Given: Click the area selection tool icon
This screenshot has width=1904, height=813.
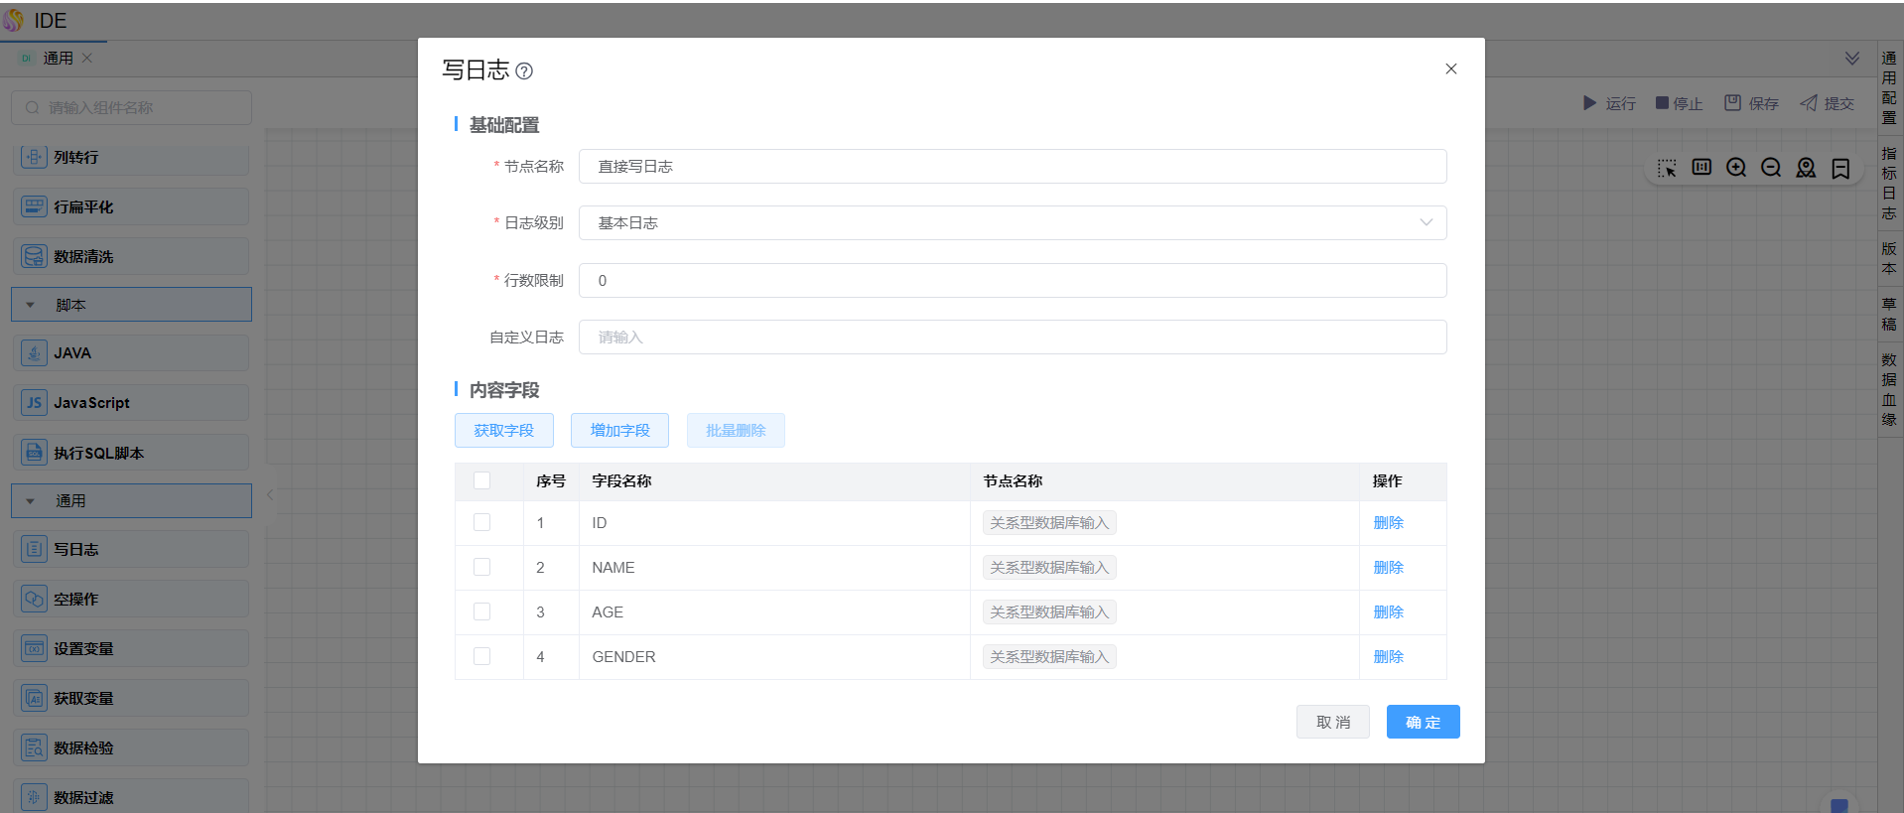Looking at the screenshot, I should [x=1667, y=168].
